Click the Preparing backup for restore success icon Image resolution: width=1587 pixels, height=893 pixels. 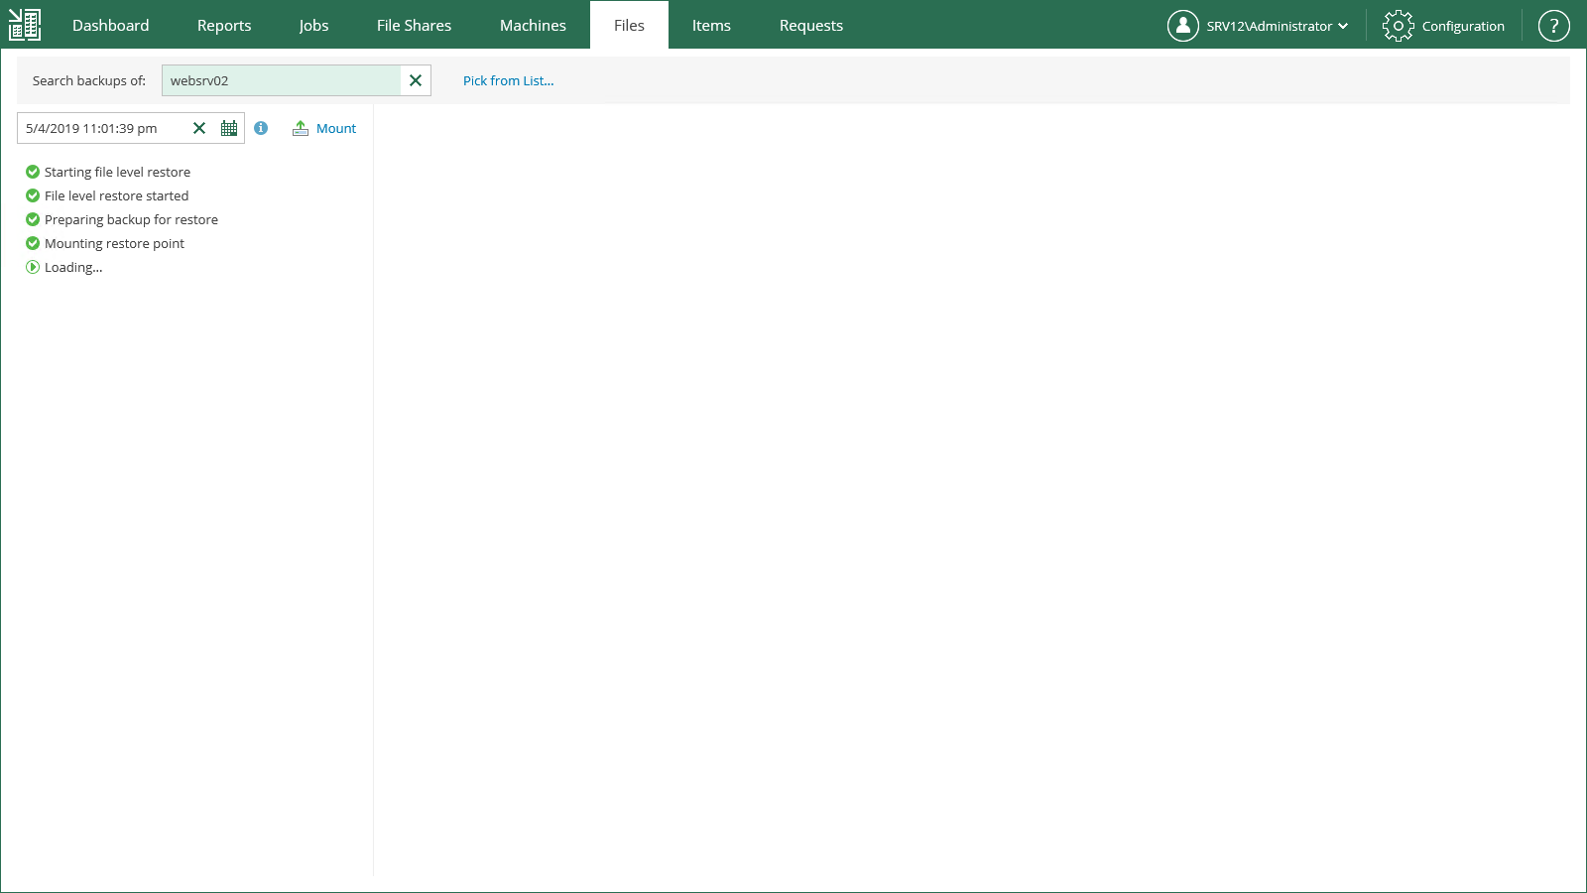click(33, 219)
